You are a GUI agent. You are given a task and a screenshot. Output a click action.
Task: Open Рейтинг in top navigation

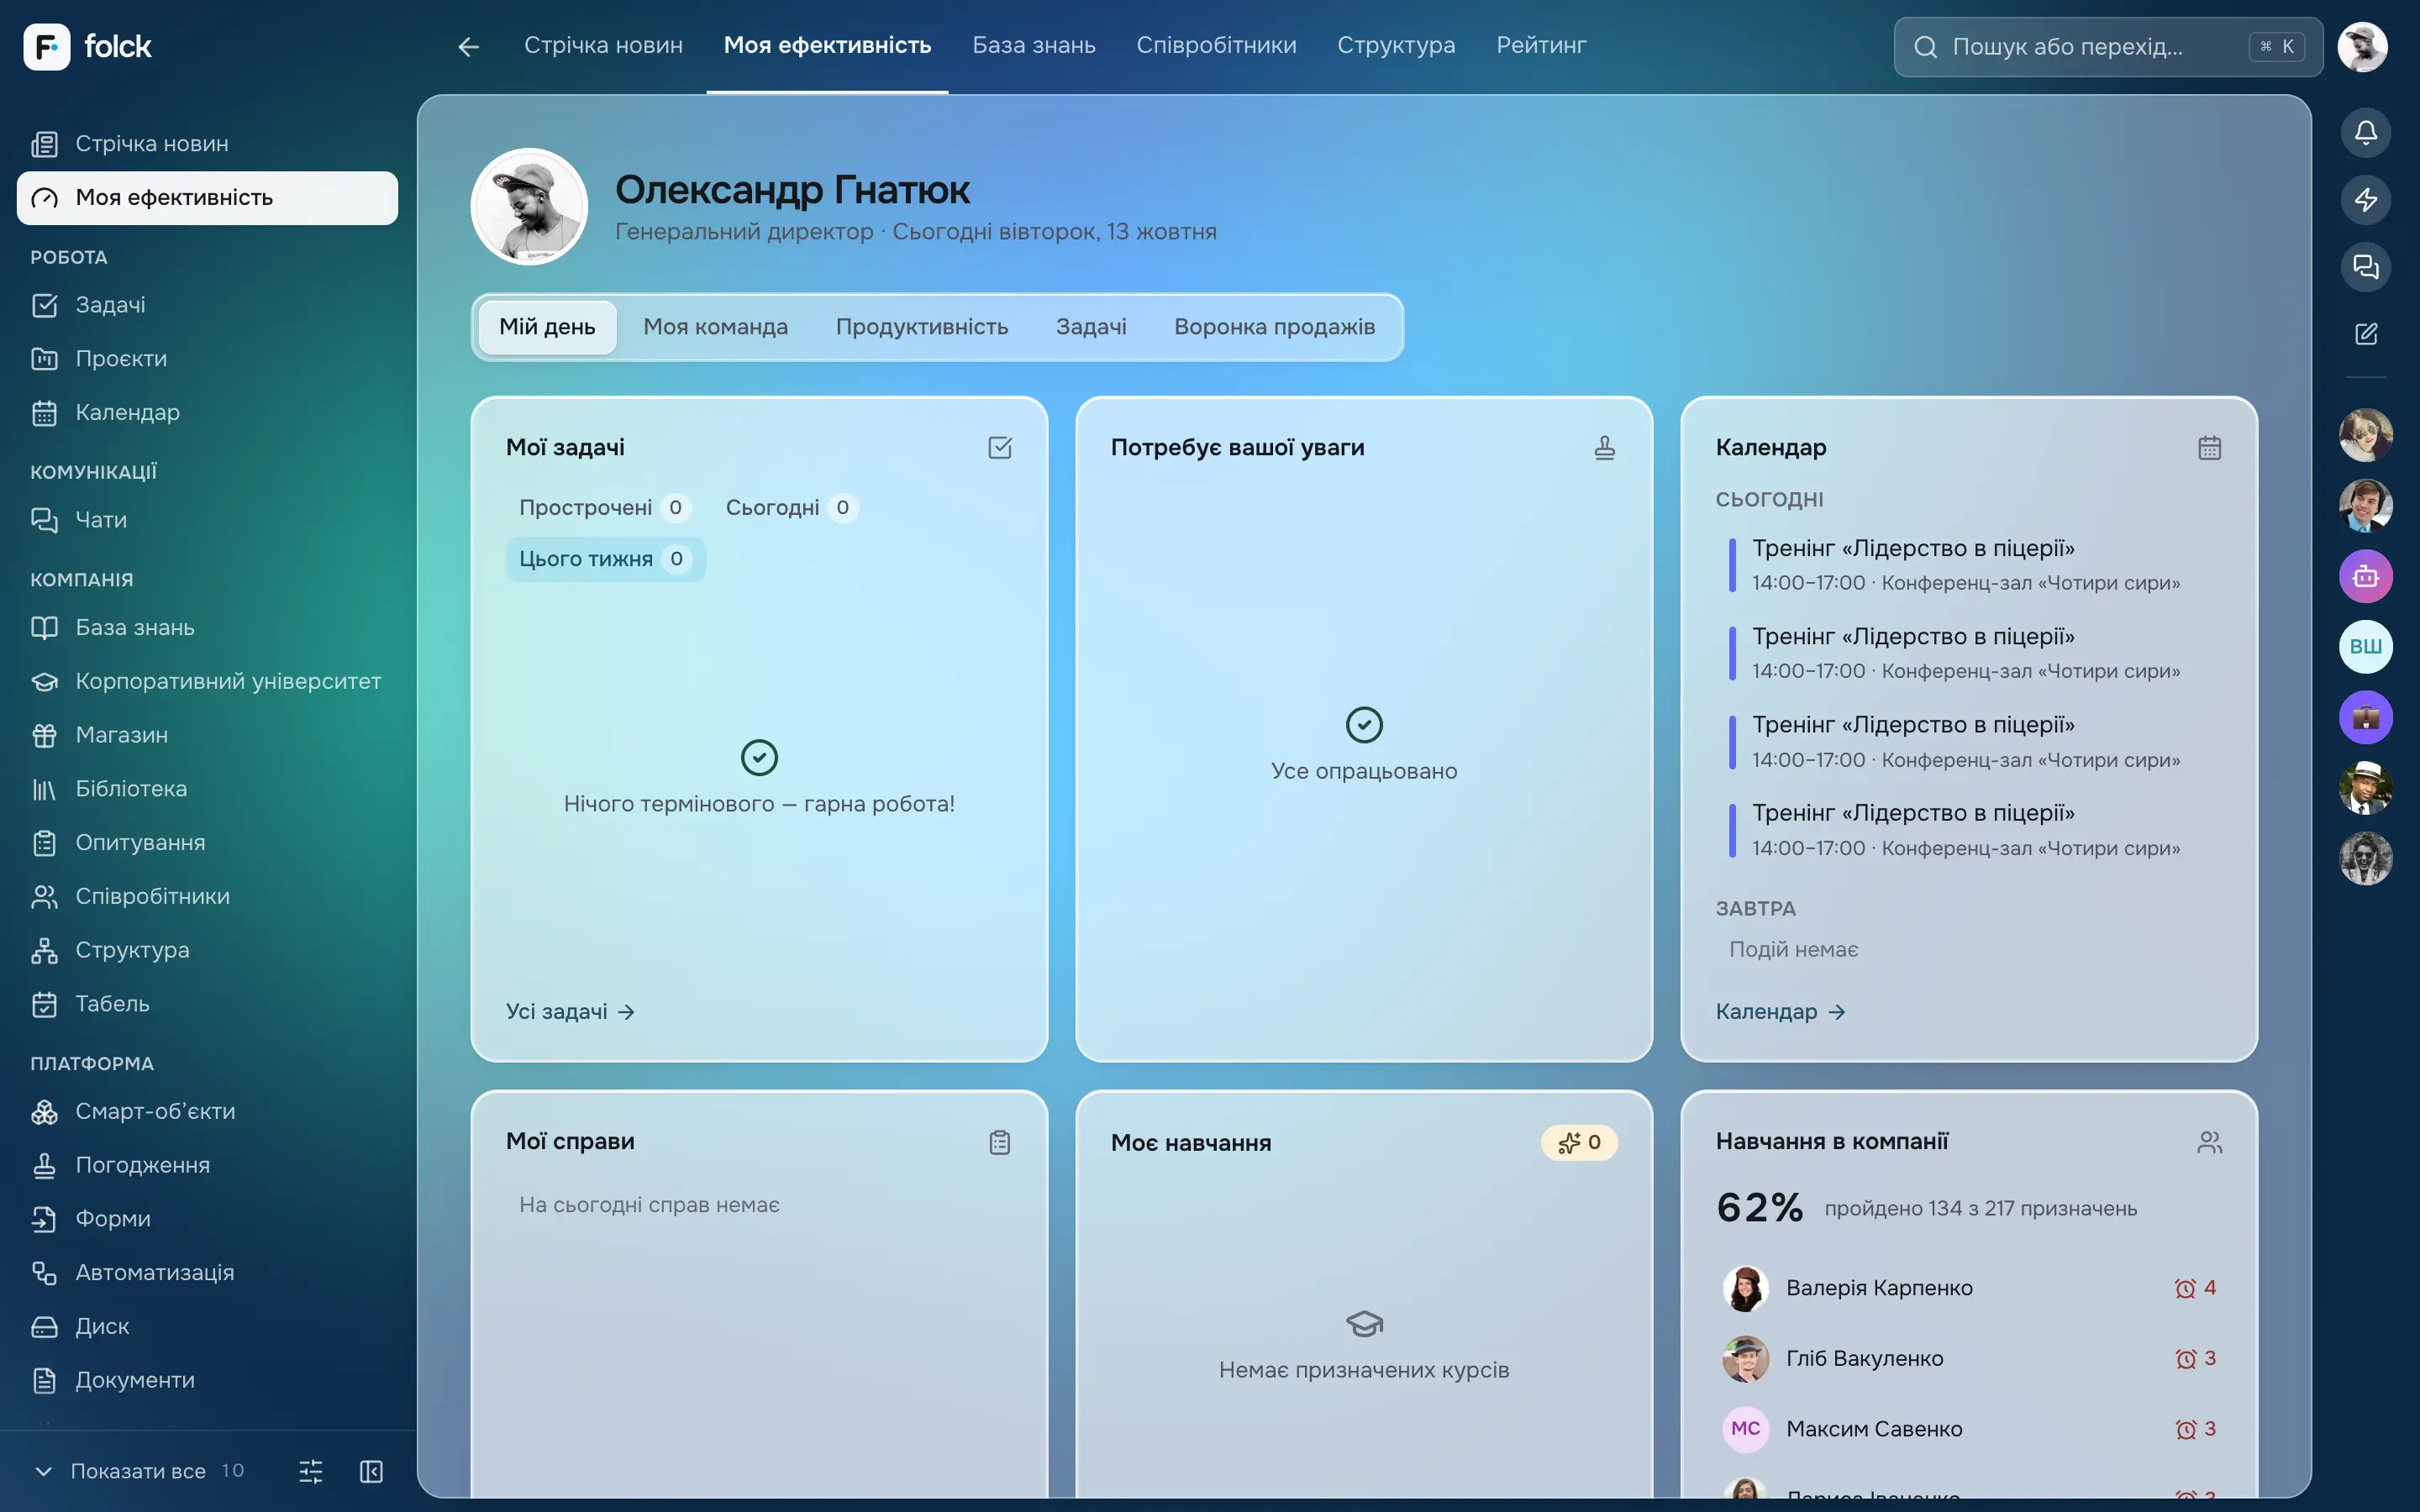[1540, 46]
